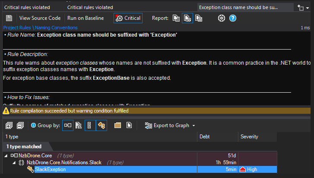Toggle group by namespace braces icon
This screenshot has width=314, height=178.
tap(90, 125)
